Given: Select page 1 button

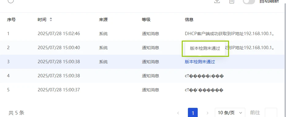Looking at the screenshot, I should click(x=193, y=113).
